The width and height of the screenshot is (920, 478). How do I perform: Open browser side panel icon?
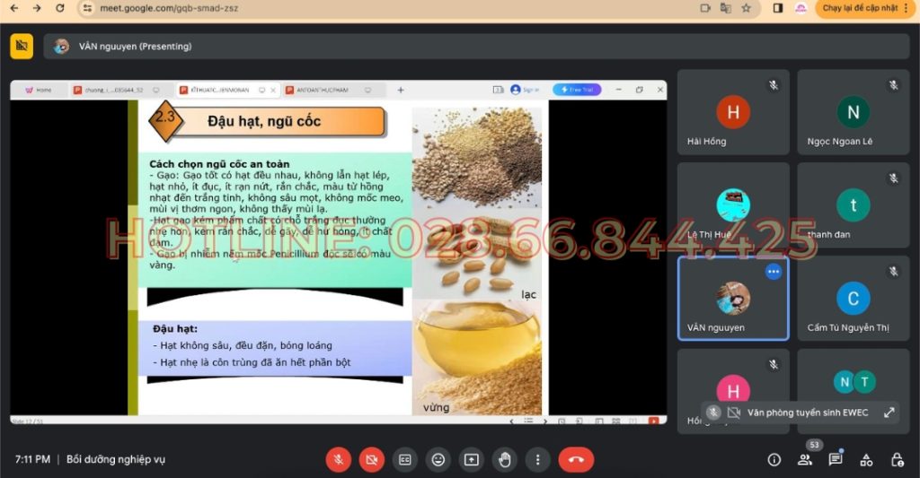click(x=778, y=8)
